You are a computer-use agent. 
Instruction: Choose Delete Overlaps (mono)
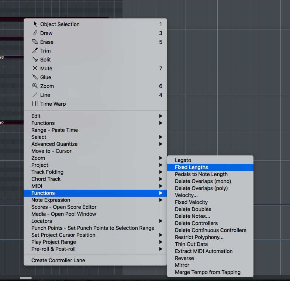(203, 181)
